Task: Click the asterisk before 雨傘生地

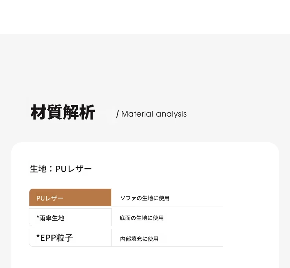Action: (38, 217)
